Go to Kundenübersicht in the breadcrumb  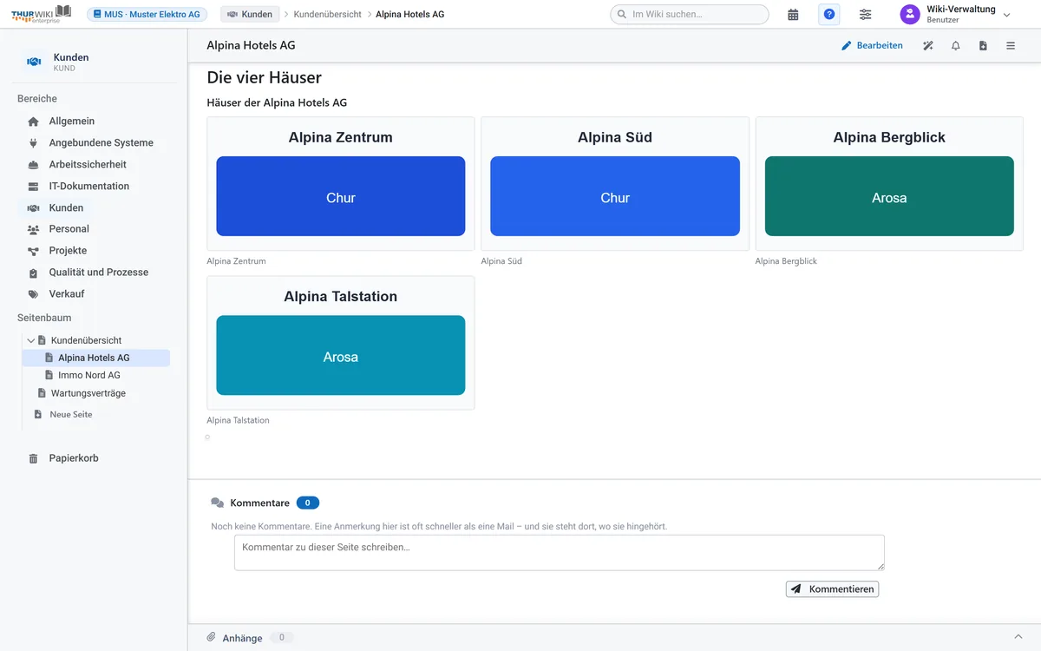[328, 14]
